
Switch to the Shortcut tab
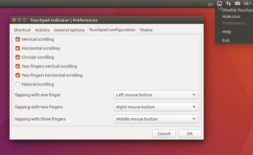click(x=22, y=30)
